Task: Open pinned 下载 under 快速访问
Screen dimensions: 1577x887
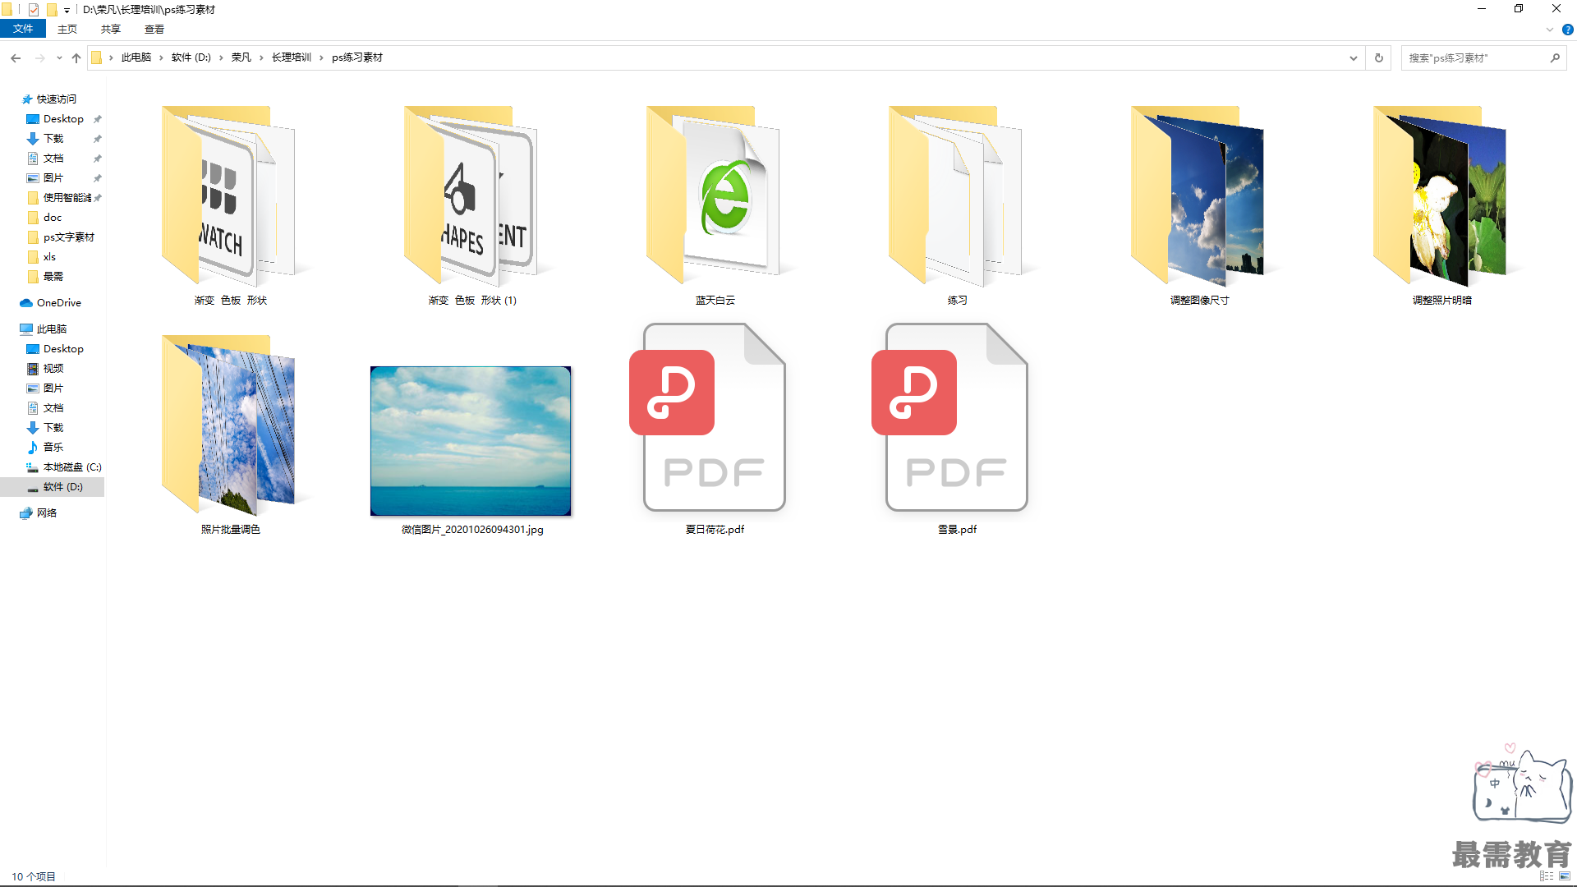Action: click(x=53, y=139)
